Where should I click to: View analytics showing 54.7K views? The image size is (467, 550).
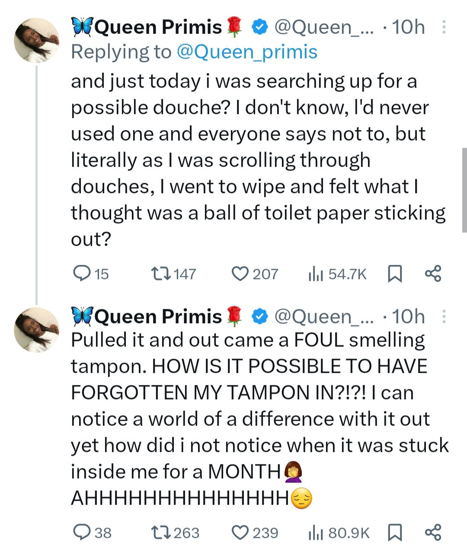[316, 274]
